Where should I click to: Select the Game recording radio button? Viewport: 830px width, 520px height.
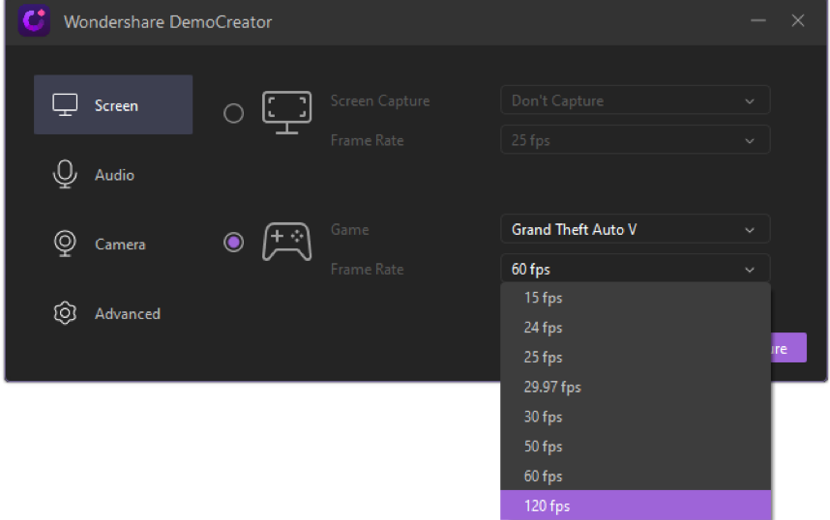pos(233,243)
